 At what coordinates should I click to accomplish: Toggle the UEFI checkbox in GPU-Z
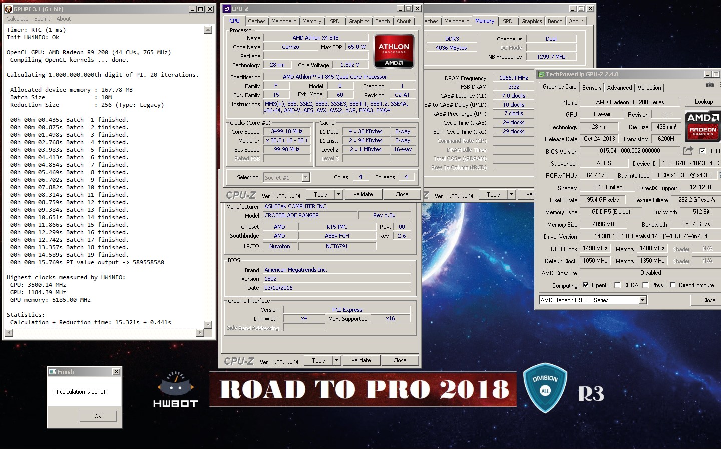[x=702, y=151]
